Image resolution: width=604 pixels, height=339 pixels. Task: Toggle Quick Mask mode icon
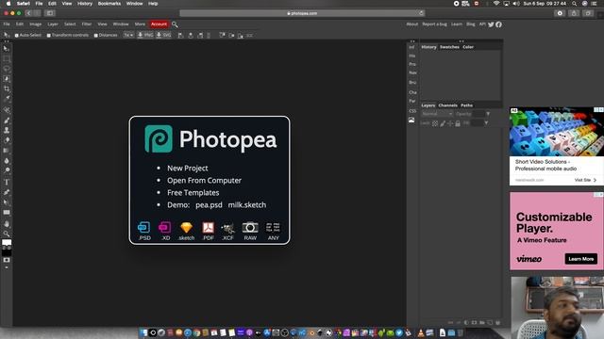(7, 260)
